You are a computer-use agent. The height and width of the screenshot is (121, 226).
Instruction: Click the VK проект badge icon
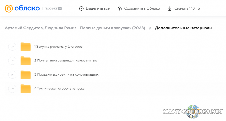point(60,8)
